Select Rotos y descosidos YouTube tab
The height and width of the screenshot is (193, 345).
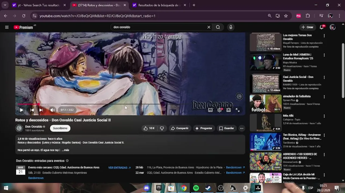tap(99, 5)
